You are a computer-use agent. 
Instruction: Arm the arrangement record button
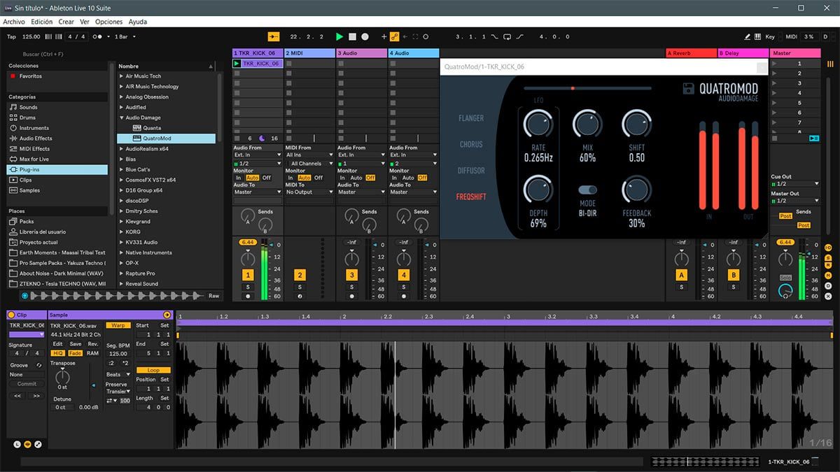[365, 36]
